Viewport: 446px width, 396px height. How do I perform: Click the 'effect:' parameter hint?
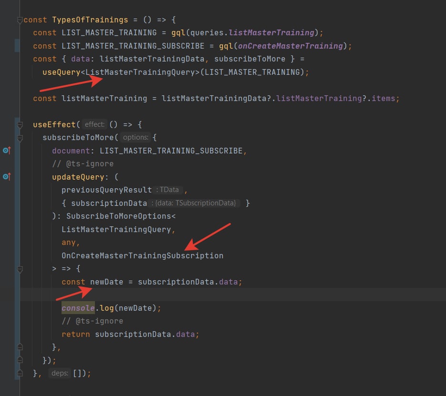(x=94, y=124)
